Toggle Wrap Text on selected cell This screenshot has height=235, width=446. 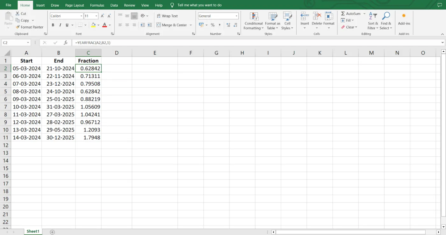[x=167, y=16]
